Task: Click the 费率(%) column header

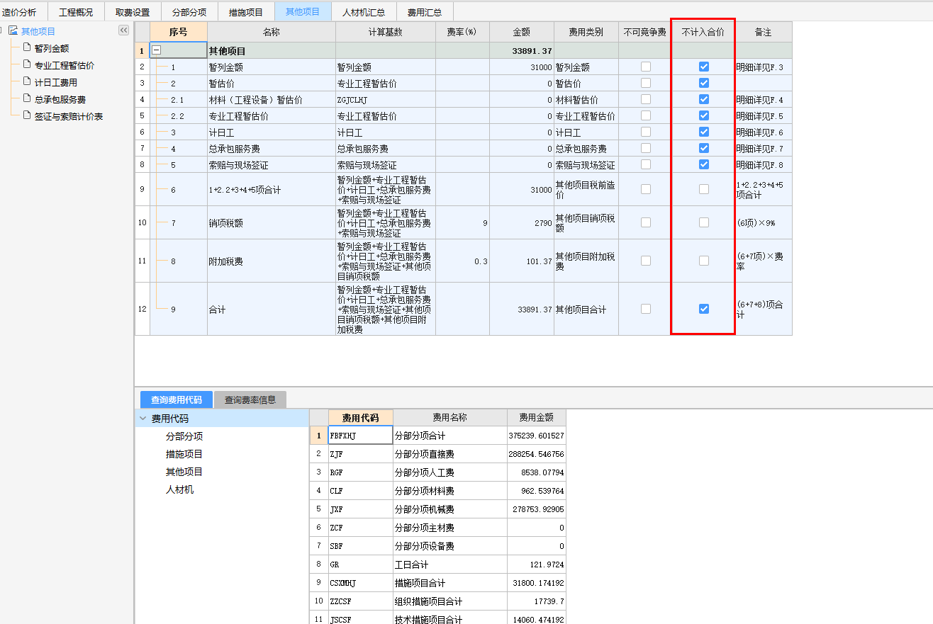Action: coord(462,32)
